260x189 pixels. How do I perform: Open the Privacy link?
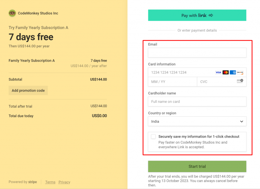point(64,182)
